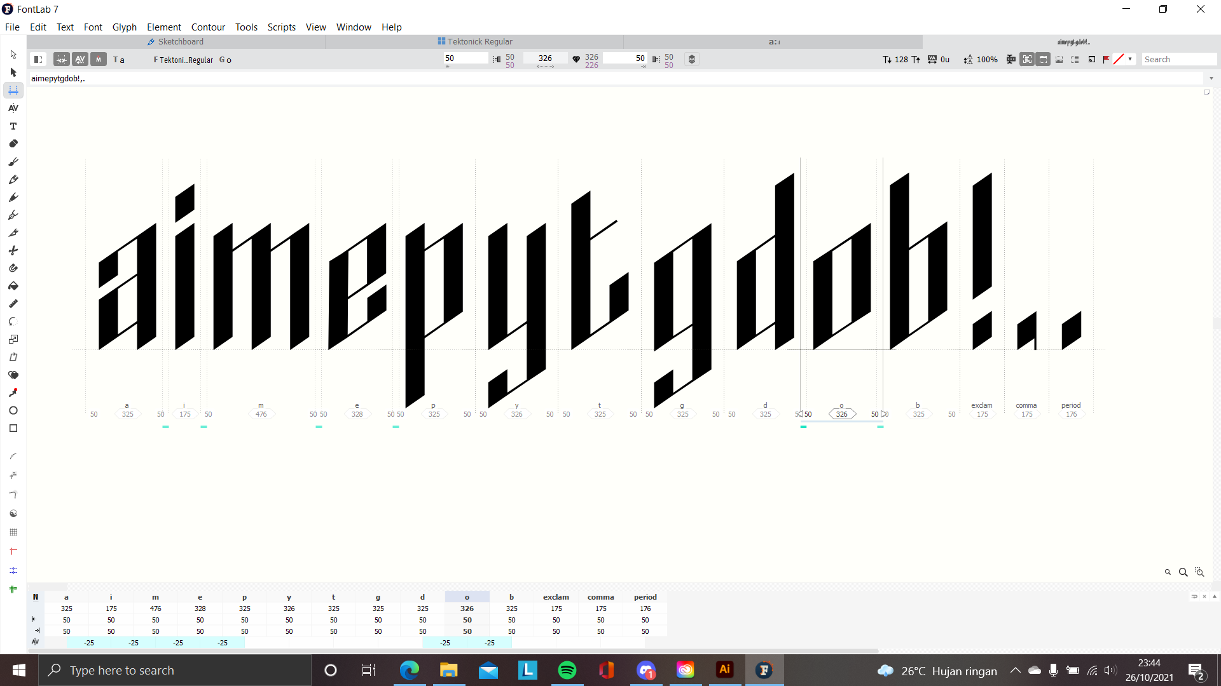Increase text size with T-up icon

coord(916,59)
